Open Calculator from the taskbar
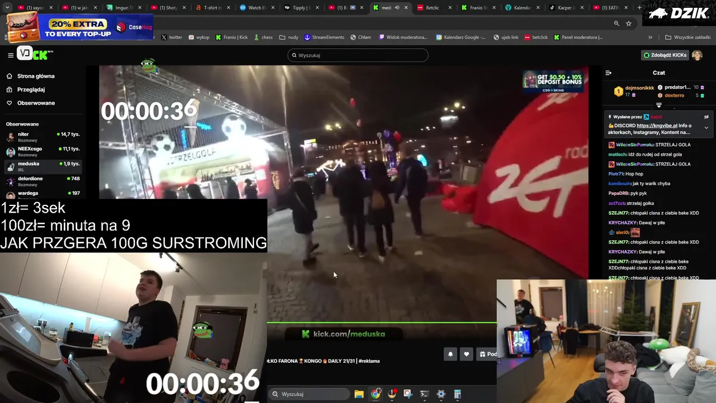Viewport: 716px width, 403px height. point(457,394)
